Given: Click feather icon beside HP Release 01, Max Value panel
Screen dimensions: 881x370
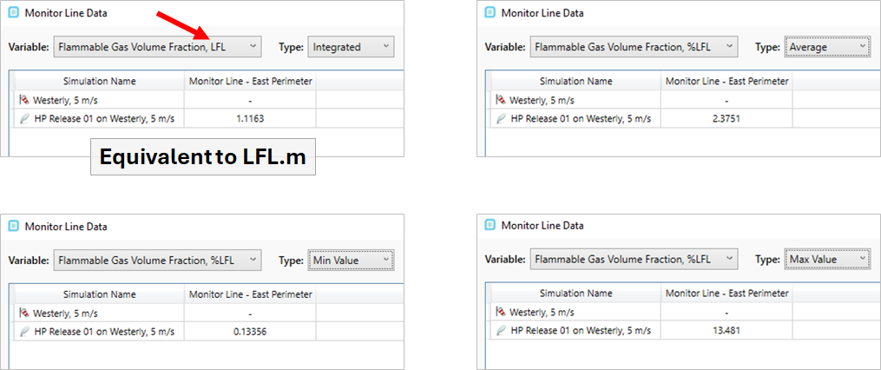Looking at the screenshot, I should pyautogui.click(x=501, y=331).
